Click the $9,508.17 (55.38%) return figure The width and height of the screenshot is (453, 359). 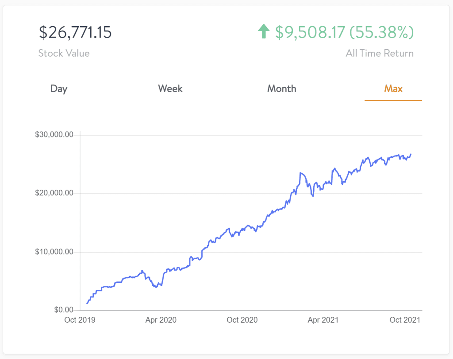[x=344, y=32]
